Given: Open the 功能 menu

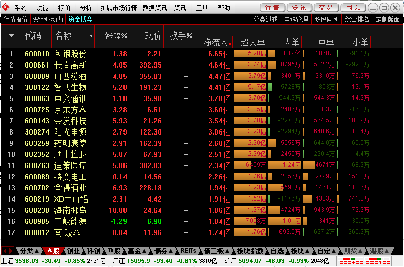Looking at the screenshot, I should tap(42, 8).
